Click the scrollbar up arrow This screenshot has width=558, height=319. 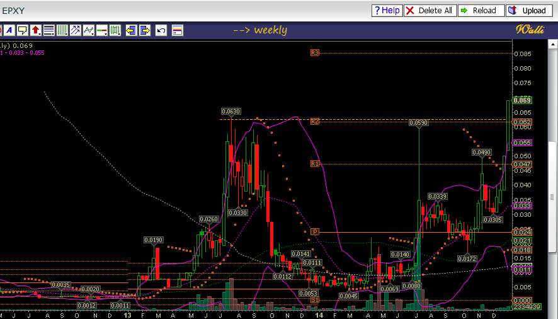coord(553,45)
